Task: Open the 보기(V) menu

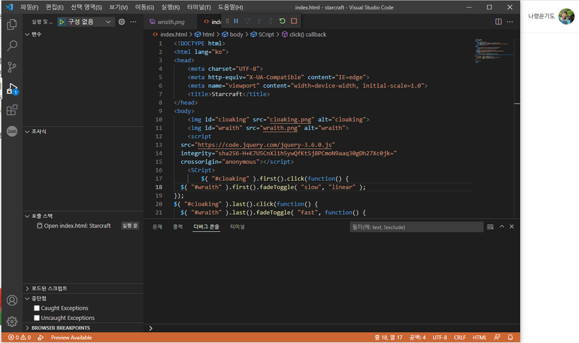Action: (x=118, y=7)
